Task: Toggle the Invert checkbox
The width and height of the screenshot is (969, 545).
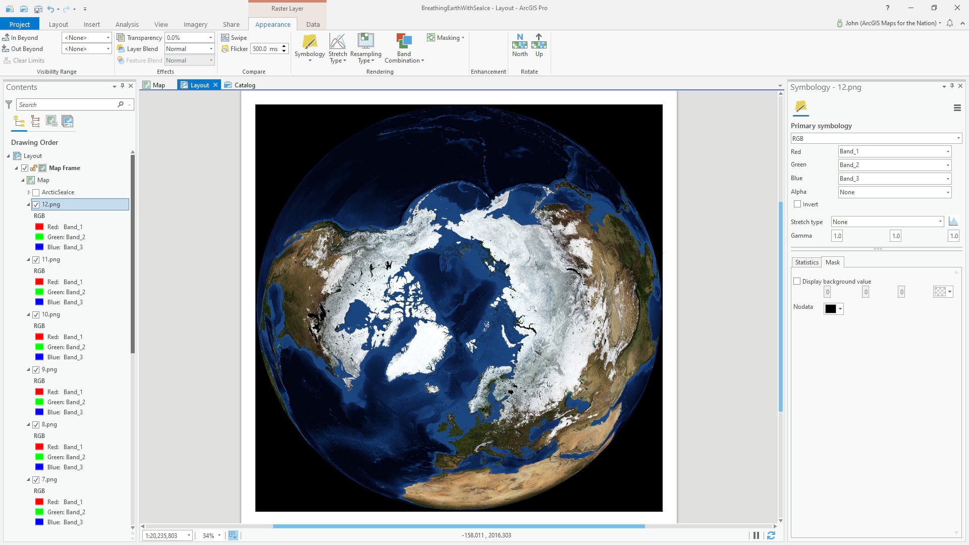Action: tap(797, 204)
